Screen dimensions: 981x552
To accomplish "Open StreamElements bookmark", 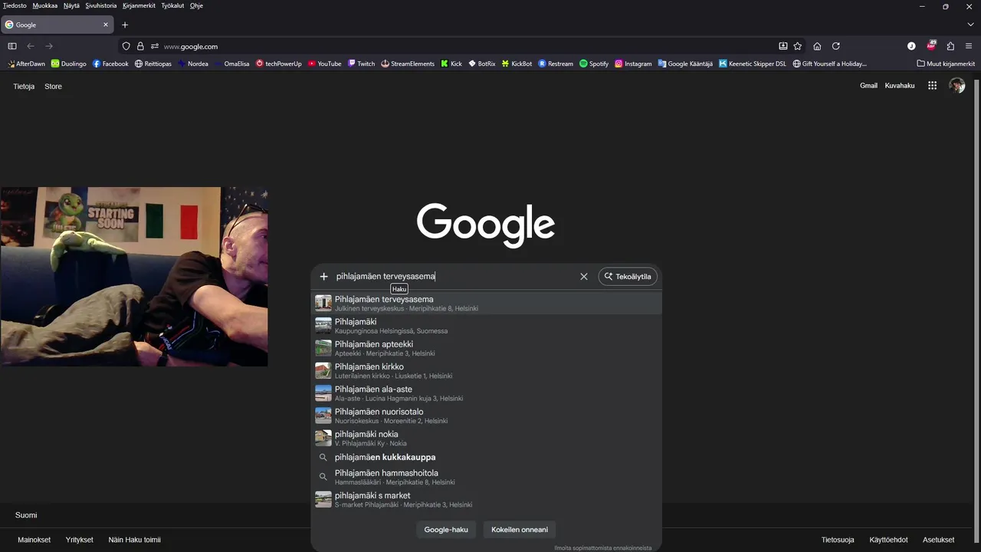I will [x=408, y=64].
